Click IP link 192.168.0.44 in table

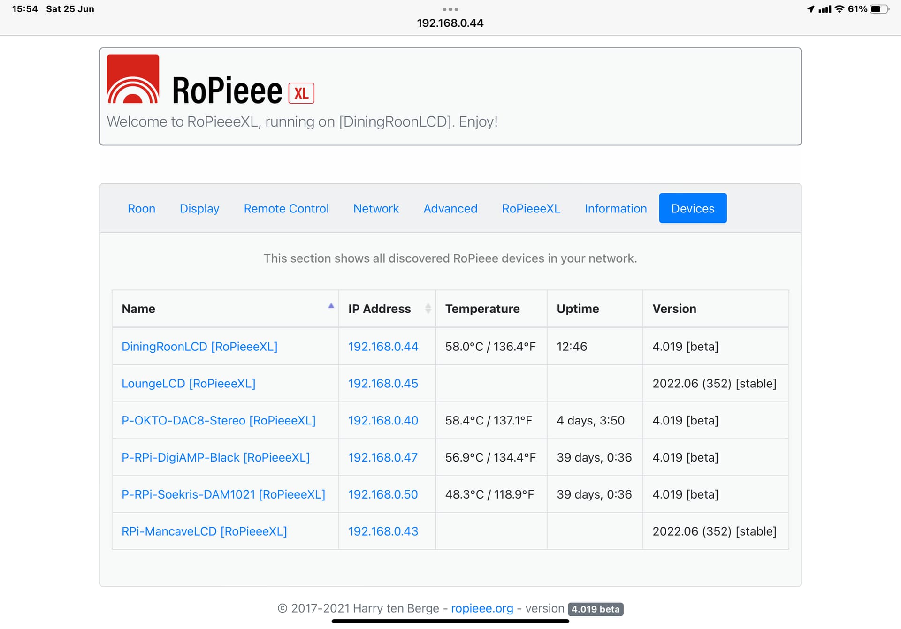pos(383,347)
